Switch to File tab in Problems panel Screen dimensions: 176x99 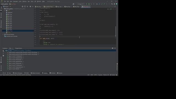(x=11, y=48)
